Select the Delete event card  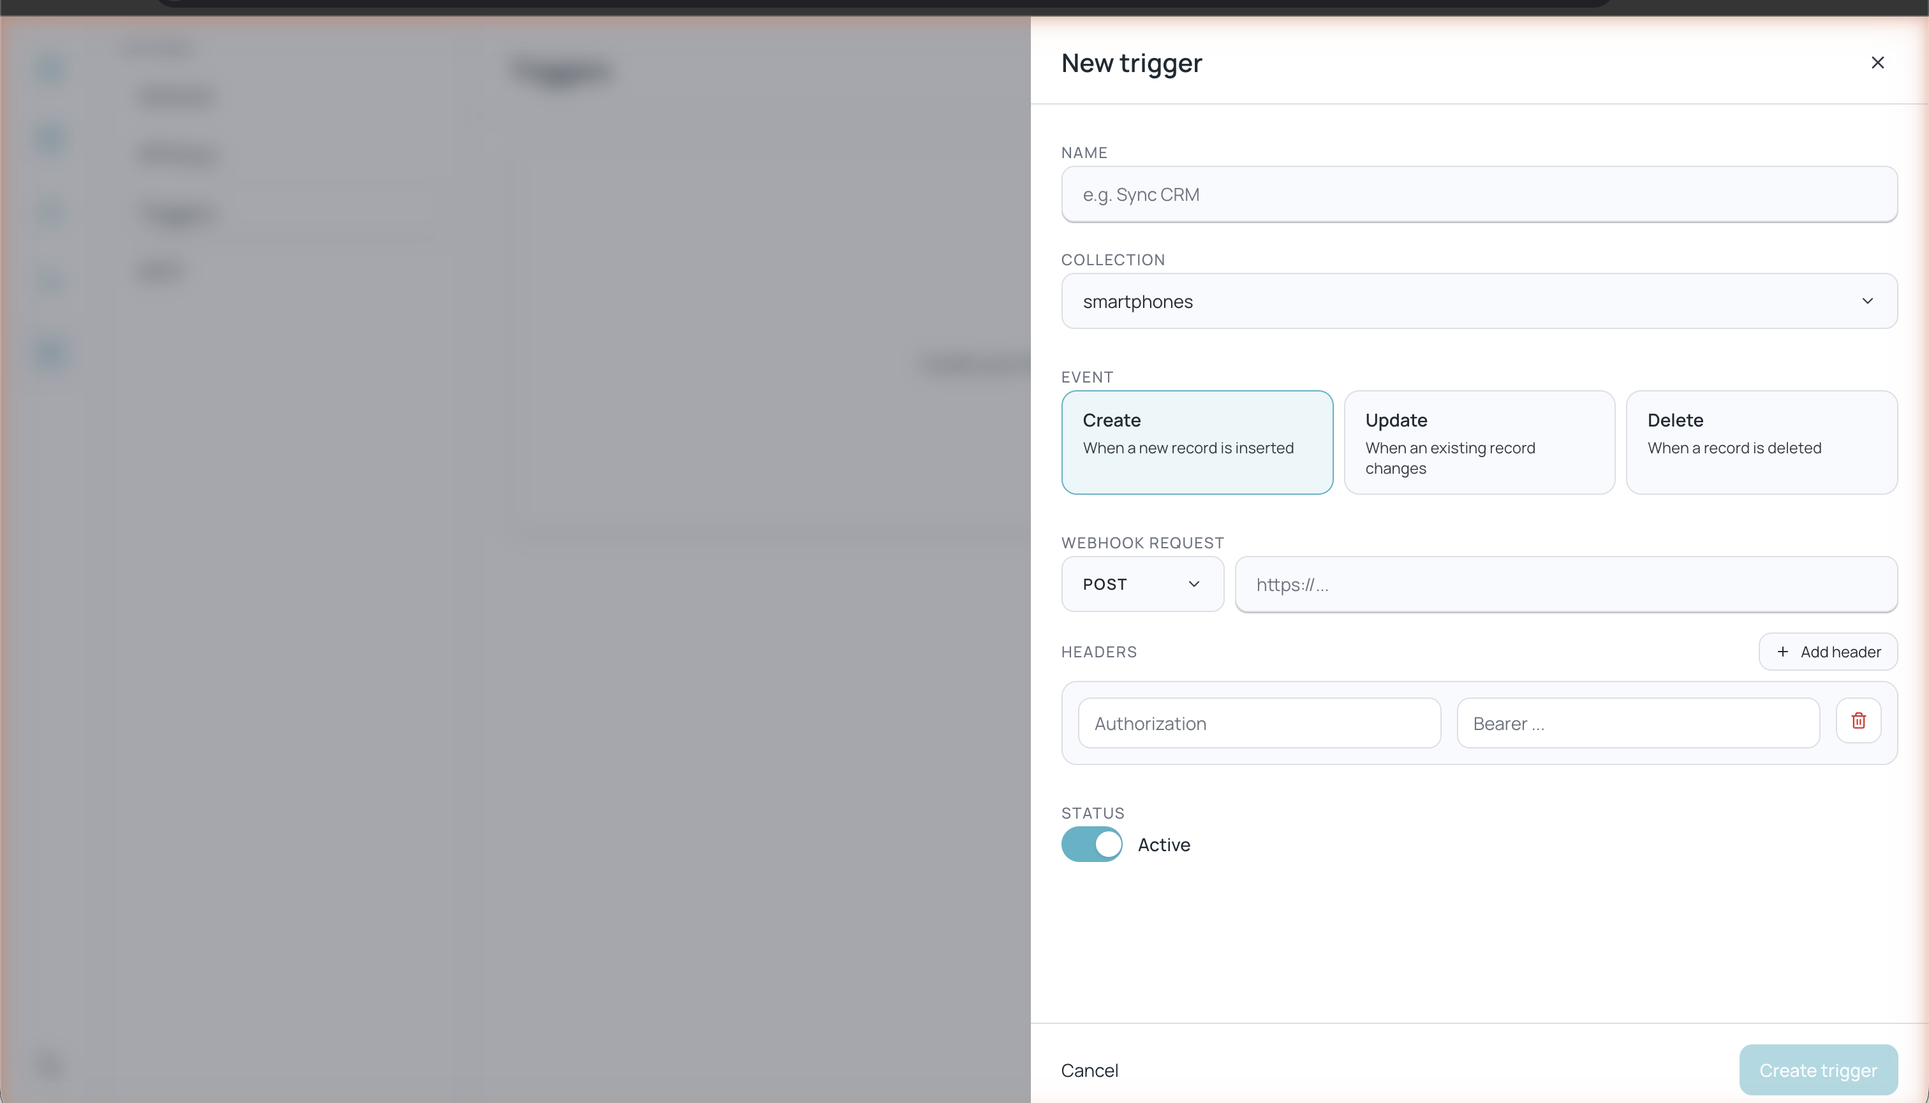pyautogui.click(x=1761, y=442)
